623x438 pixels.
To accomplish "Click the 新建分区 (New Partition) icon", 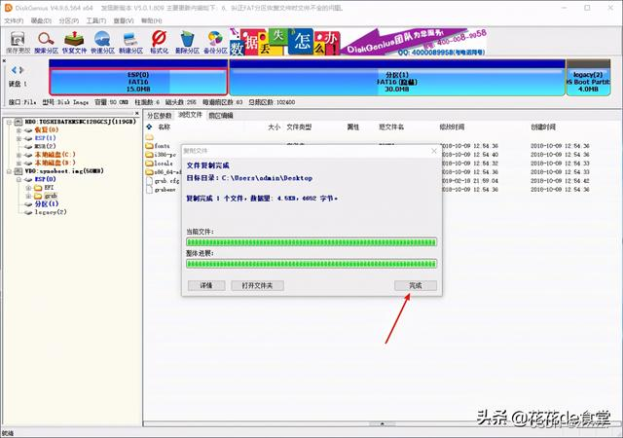I will 130,41.
